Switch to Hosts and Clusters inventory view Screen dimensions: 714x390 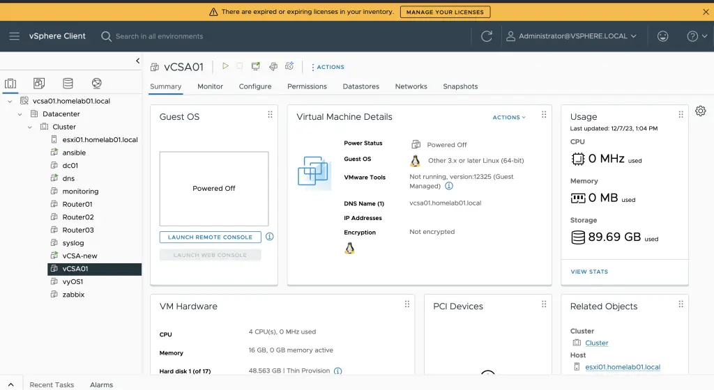(x=10, y=83)
